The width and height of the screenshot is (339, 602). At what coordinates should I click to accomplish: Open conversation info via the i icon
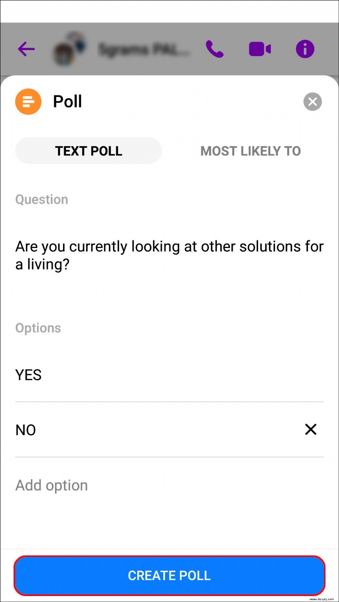coord(305,50)
